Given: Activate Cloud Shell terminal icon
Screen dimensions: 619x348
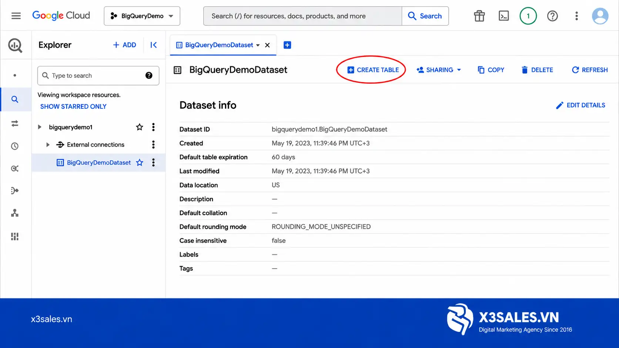Looking at the screenshot, I should pos(504,16).
